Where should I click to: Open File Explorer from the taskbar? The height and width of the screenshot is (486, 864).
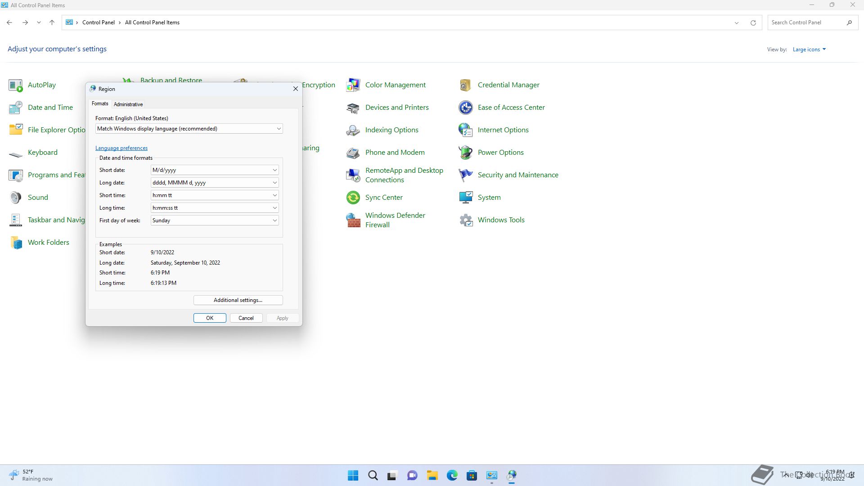[x=432, y=475]
